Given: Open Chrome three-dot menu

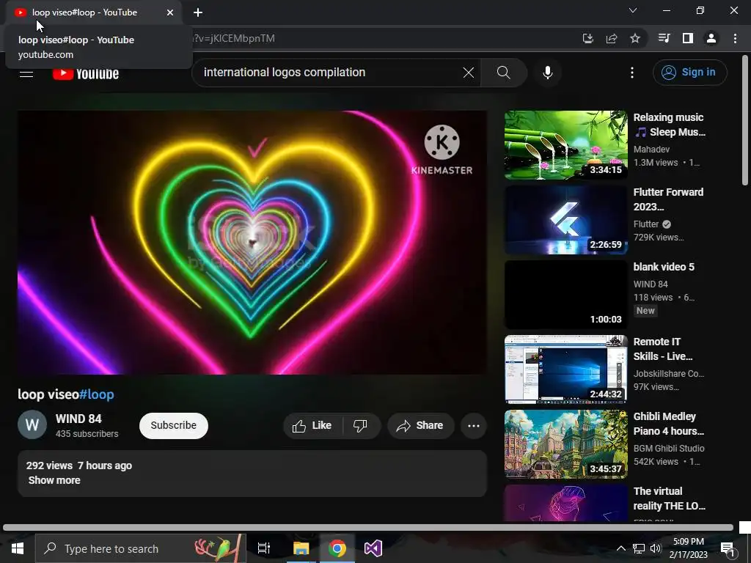Looking at the screenshot, I should point(735,38).
